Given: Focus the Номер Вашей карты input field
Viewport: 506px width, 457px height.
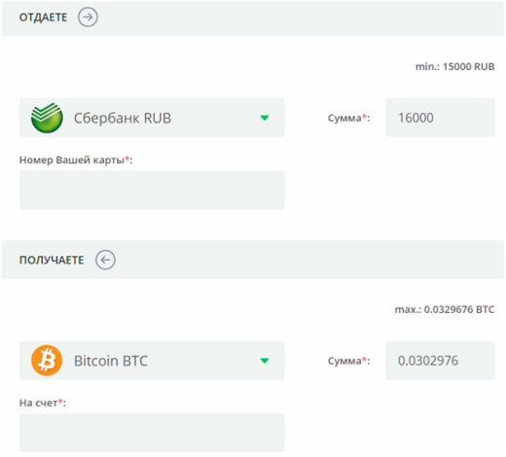Looking at the screenshot, I should point(152,190).
